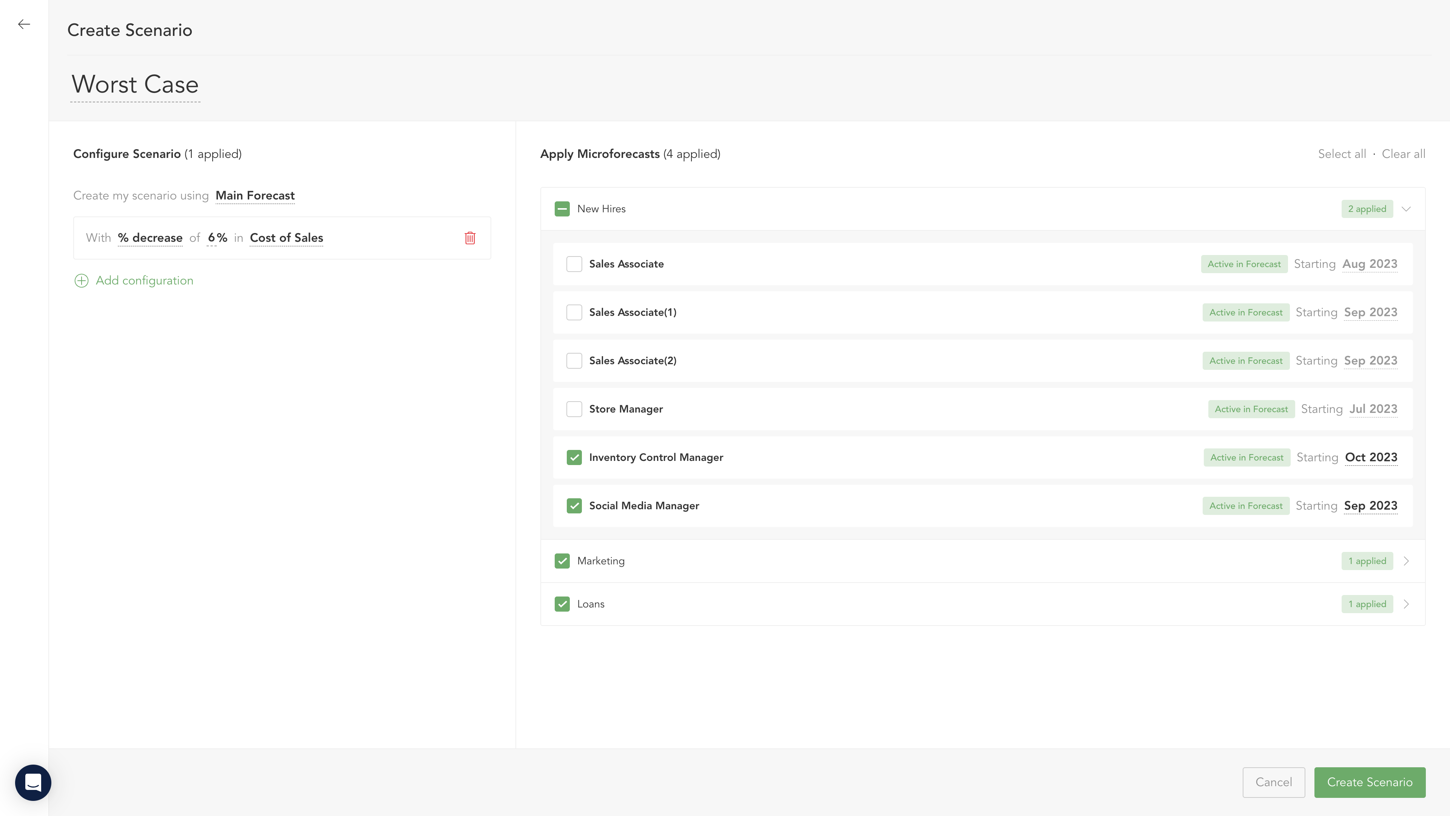Click the Apply Microforecasts heading

coord(600,154)
